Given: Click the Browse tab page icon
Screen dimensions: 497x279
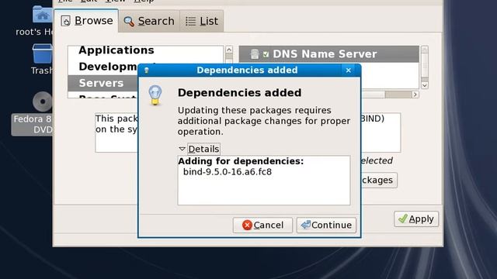Looking at the screenshot, I should [x=65, y=21].
